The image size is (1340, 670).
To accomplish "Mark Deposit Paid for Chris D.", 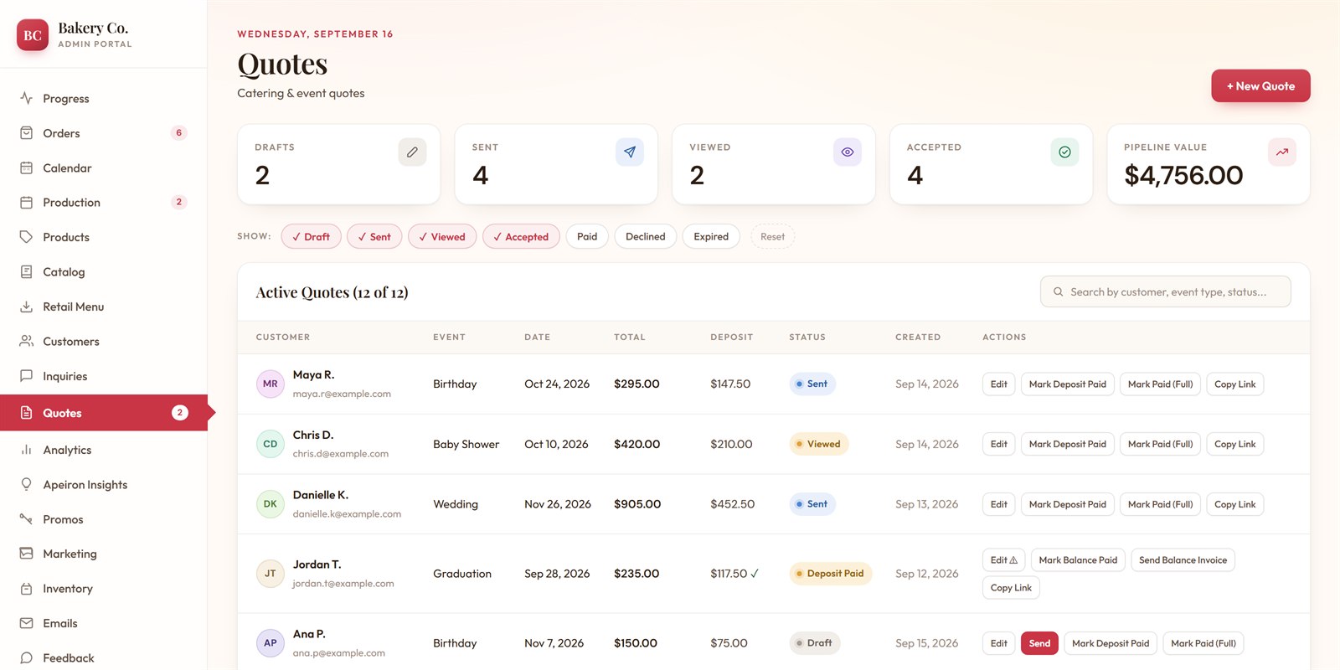I will pos(1067,444).
